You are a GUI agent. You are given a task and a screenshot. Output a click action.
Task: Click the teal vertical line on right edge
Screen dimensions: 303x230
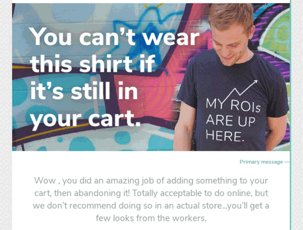coord(291,115)
